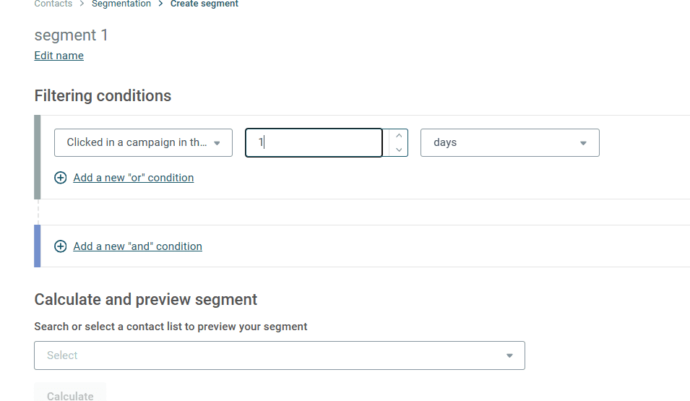Click the Edit name link
The width and height of the screenshot is (690, 401).
pos(59,56)
